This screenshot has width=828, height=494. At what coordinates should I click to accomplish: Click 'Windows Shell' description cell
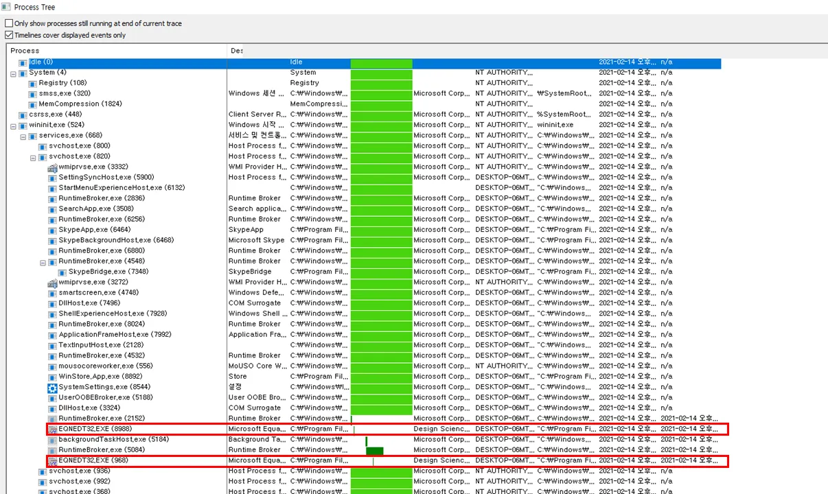coord(257,314)
